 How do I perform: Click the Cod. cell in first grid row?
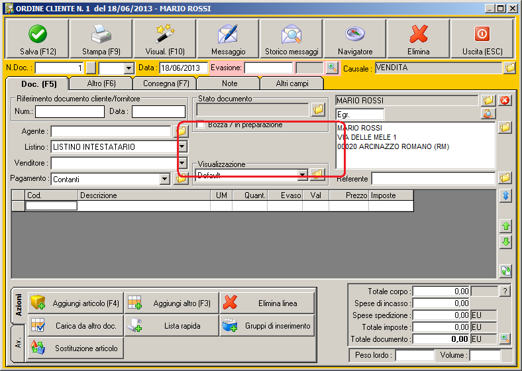pos(51,206)
